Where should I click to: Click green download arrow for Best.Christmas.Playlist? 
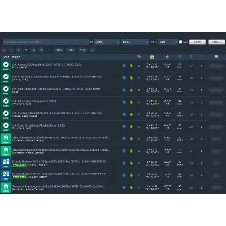pyautogui.click(x=131, y=127)
